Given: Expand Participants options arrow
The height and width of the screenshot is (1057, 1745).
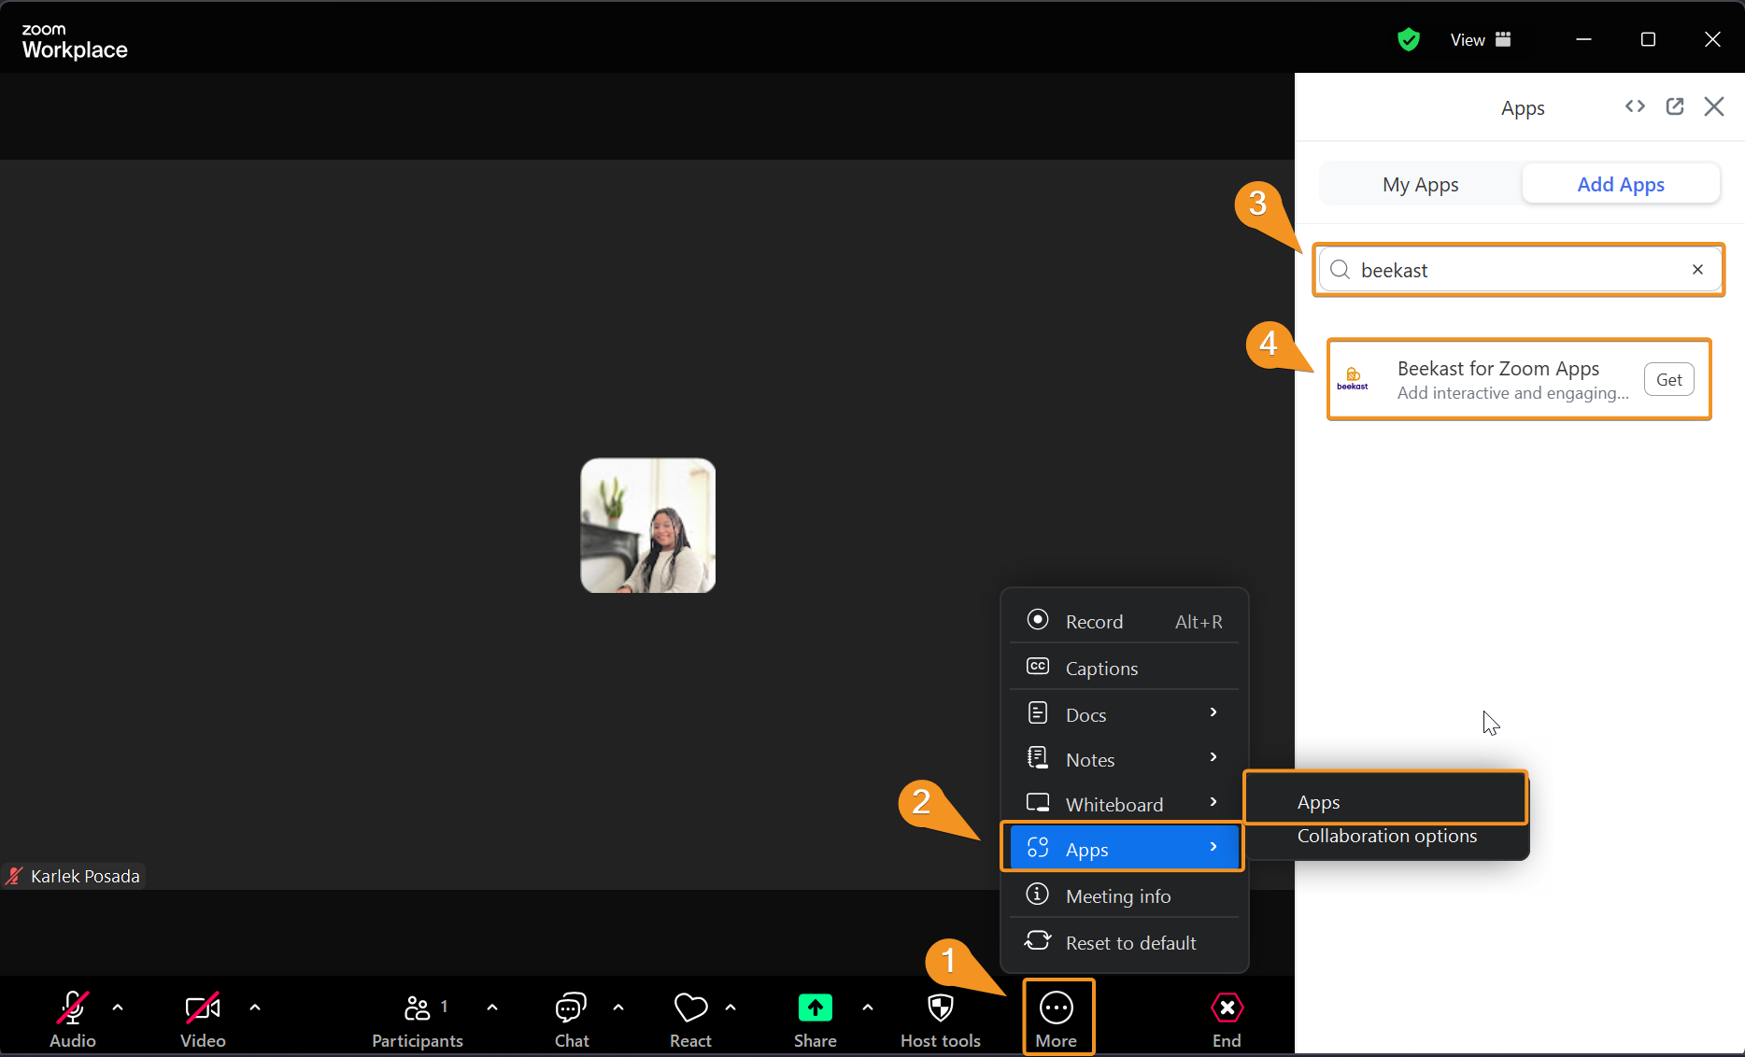Looking at the screenshot, I should tap(492, 1008).
